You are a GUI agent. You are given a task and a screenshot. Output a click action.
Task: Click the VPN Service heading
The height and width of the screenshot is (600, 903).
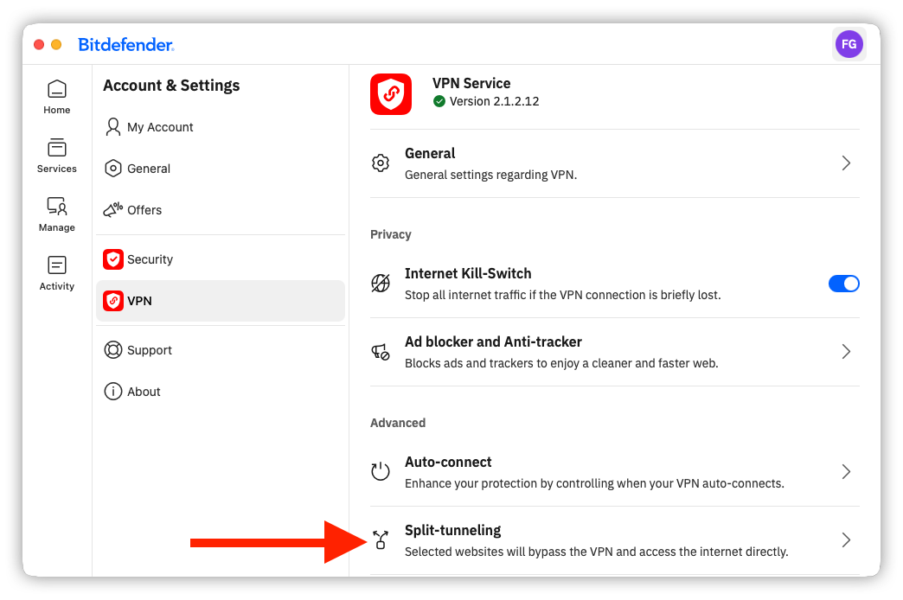tap(471, 83)
